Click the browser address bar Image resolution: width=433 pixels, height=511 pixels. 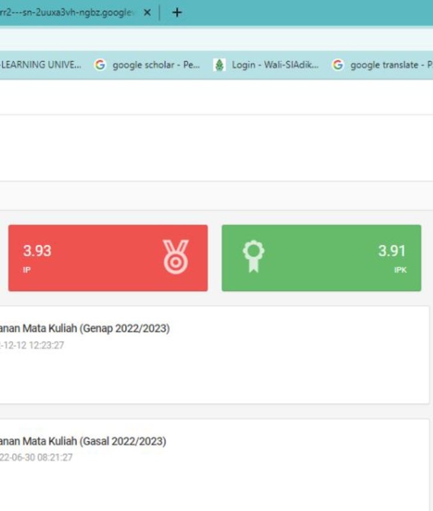[x=216, y=38]
